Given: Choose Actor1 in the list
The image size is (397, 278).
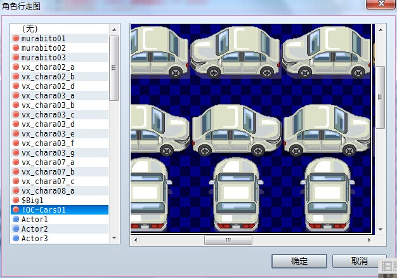Looking at the screenshot, I should (60, 220).
